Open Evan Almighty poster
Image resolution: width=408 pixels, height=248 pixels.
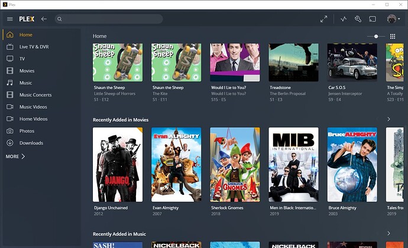click(x=176, y=165)
